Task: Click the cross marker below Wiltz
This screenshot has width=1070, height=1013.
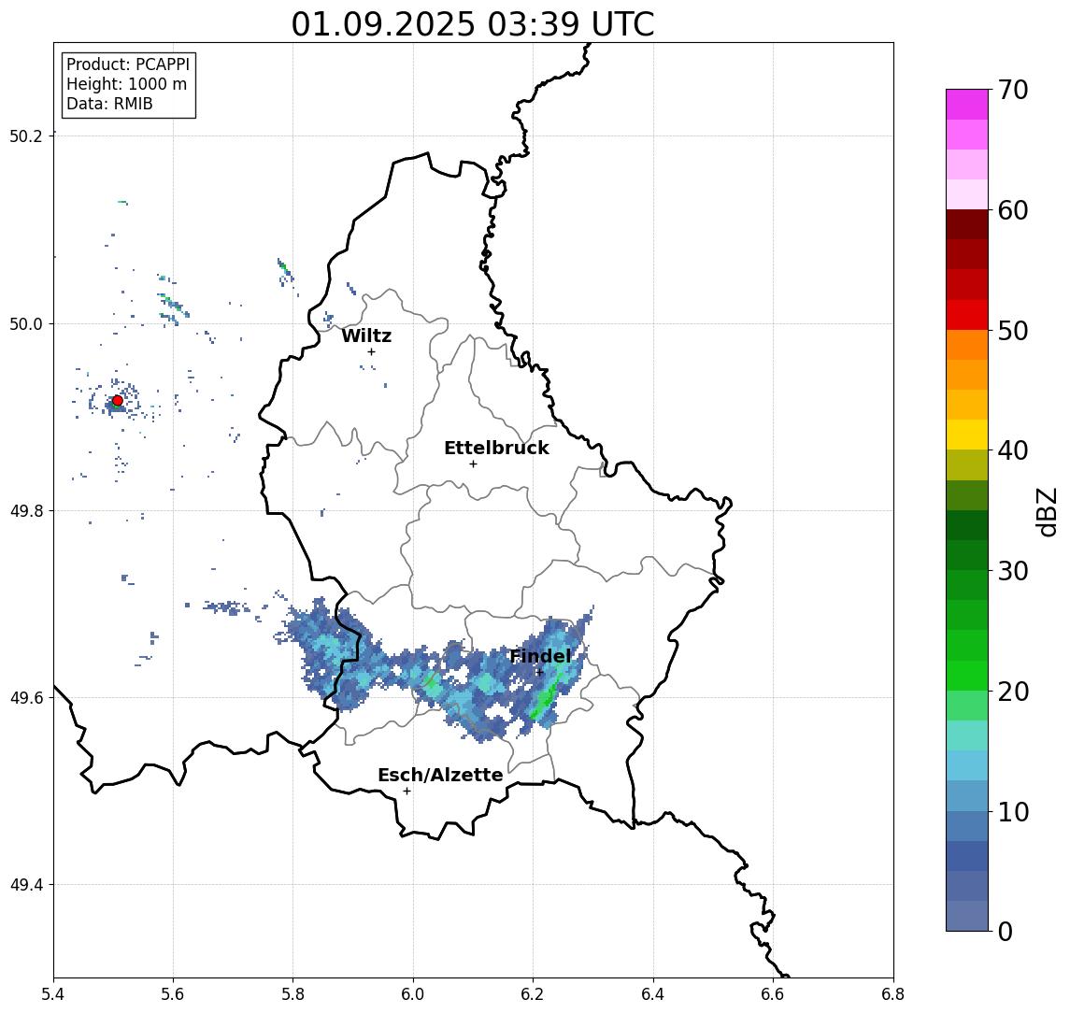Action: tap(371, 351)
